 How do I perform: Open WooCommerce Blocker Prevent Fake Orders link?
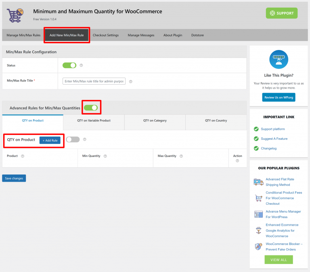(284, 247)
